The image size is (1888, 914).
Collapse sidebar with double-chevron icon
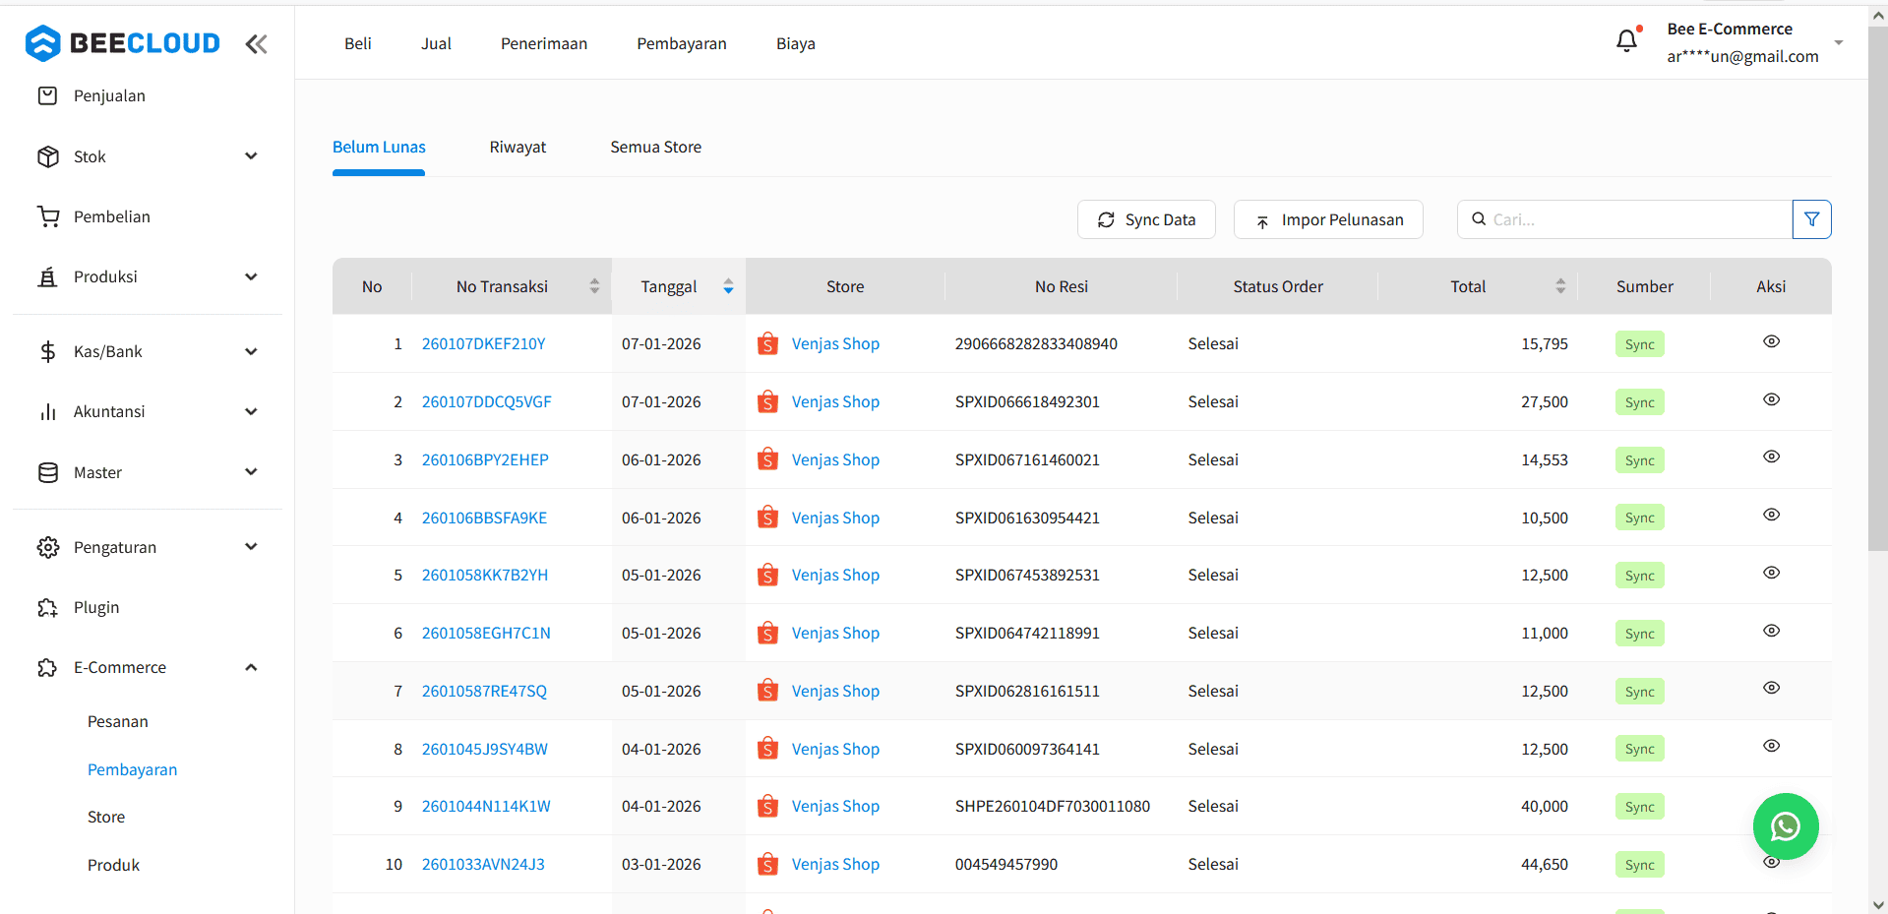point(257,44)
